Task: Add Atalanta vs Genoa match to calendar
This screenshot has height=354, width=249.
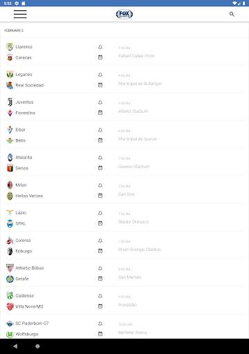Action: click(x=100, y=168)
